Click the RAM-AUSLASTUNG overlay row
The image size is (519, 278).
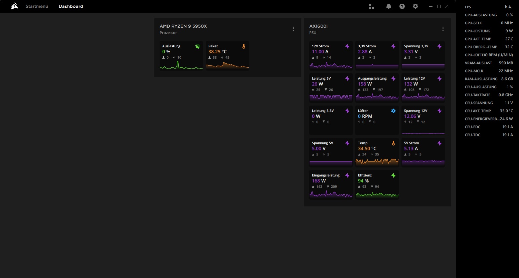489,79
